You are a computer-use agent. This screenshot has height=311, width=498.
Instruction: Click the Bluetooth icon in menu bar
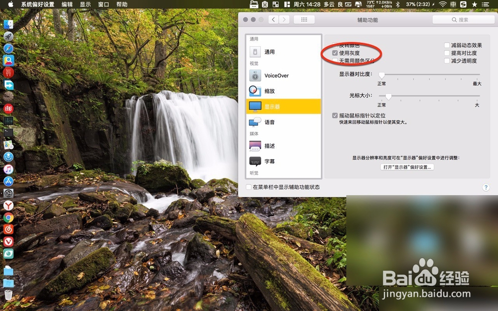pyautogui.click(x=397, y=4)
